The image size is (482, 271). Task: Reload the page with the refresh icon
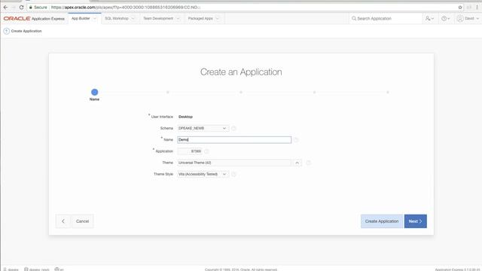21,7
